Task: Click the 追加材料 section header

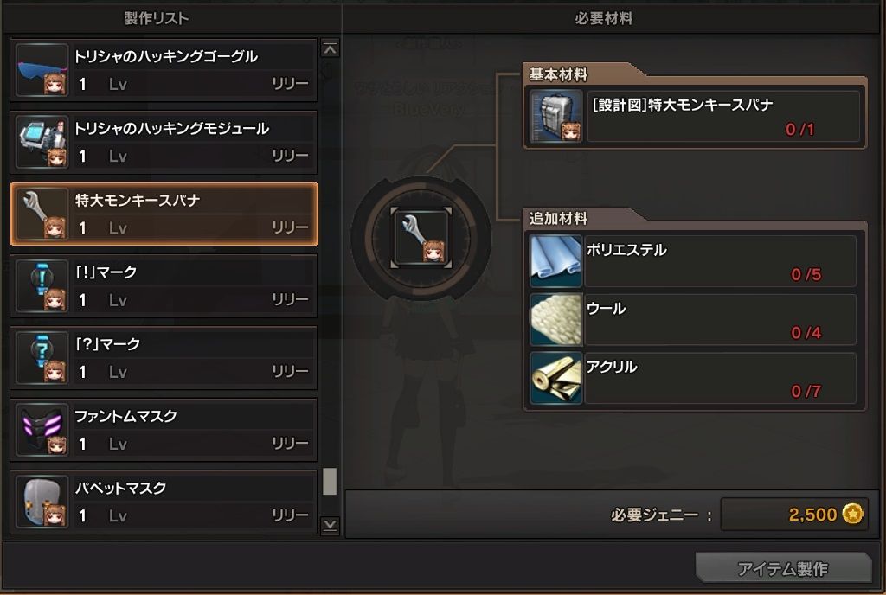Action: pos(558,219)
